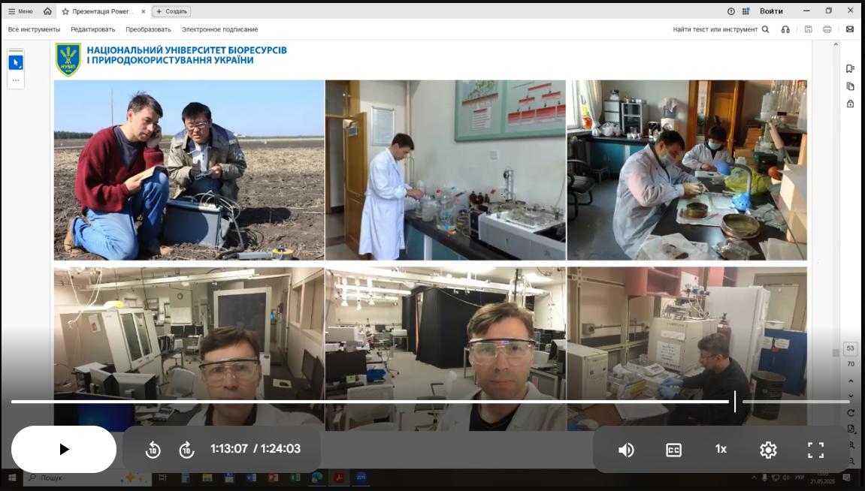Mute the video volume
This screenshot has height=491, width=865.
point(626,450)
